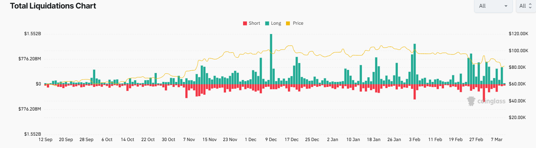
Task: Click the $60.00K price axis label
Action: pyautogui.click(x=517, y=84)
